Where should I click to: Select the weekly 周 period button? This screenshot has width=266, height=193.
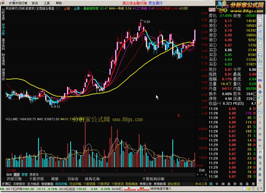[x=260, y=158]
